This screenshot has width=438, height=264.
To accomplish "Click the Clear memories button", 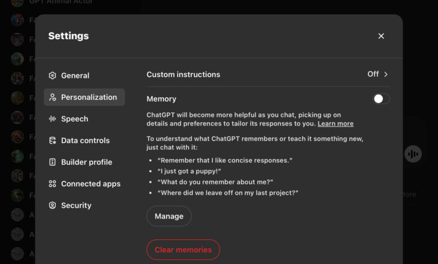I will point(183,249).
